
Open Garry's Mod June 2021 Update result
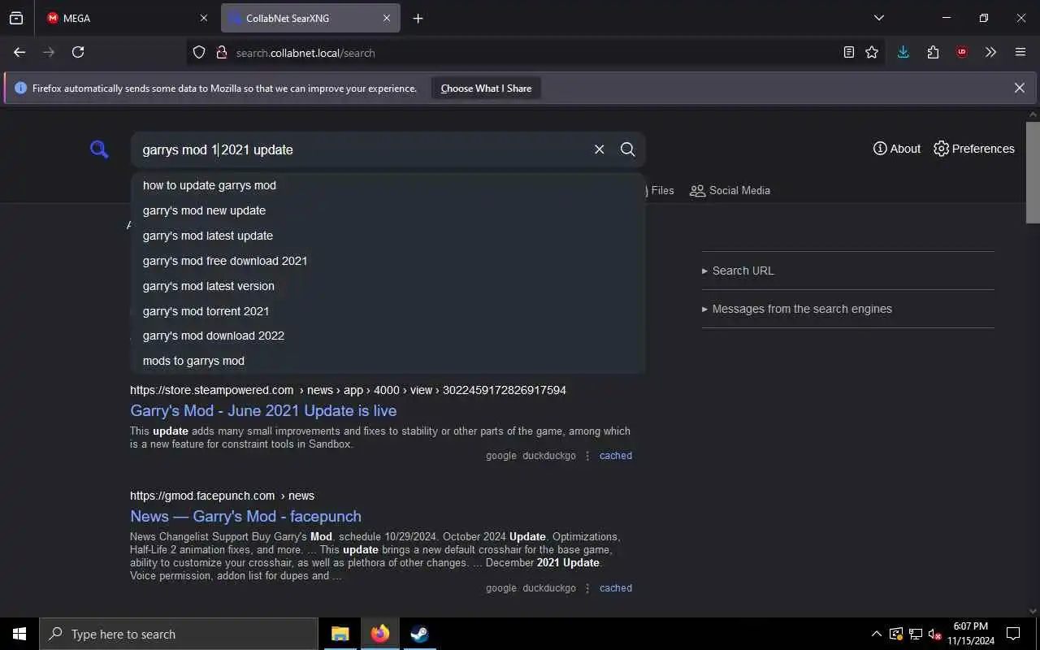coord(263,410)
